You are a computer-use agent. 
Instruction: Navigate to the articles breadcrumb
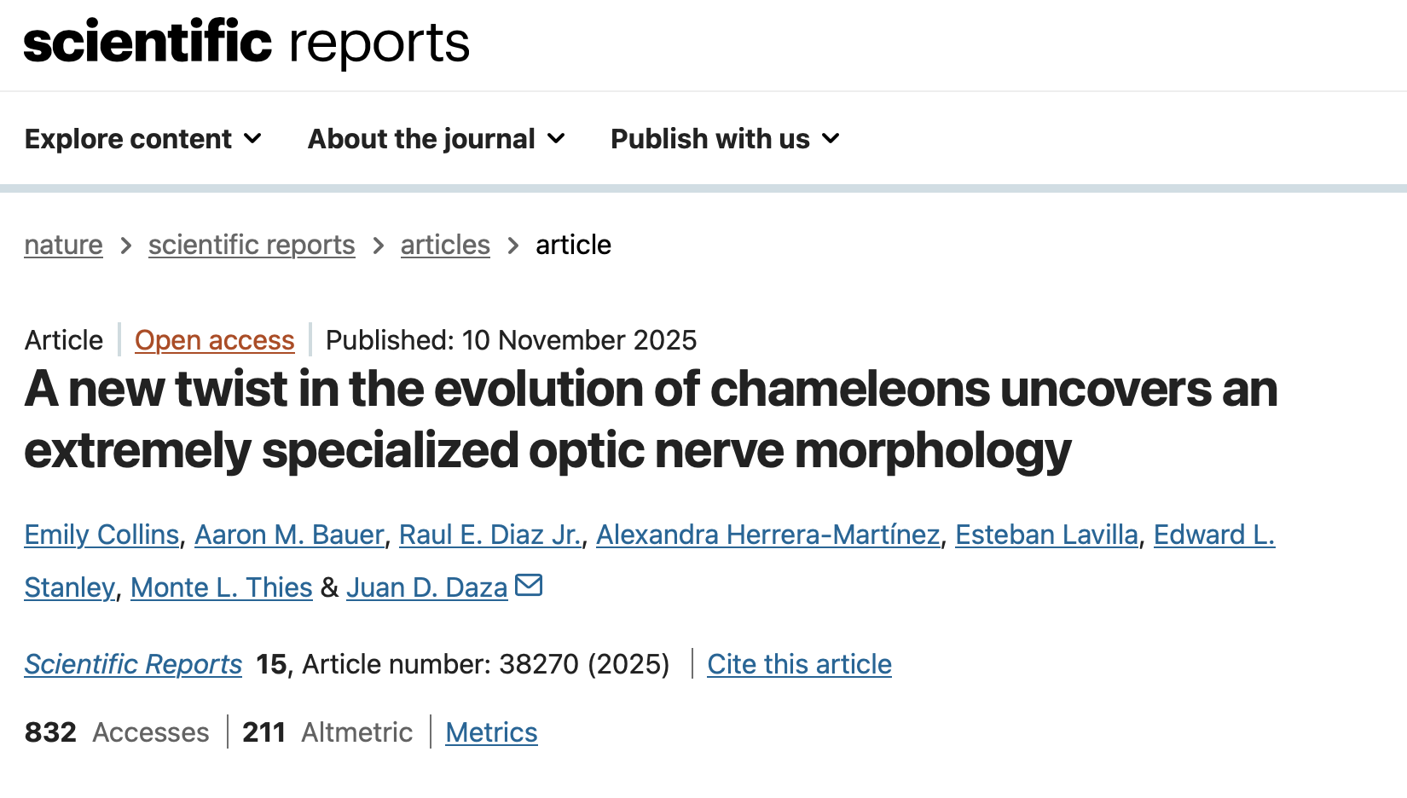tap(445, 246)
